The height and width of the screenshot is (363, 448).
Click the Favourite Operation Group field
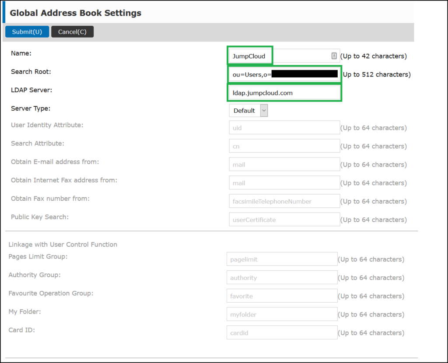282,296
